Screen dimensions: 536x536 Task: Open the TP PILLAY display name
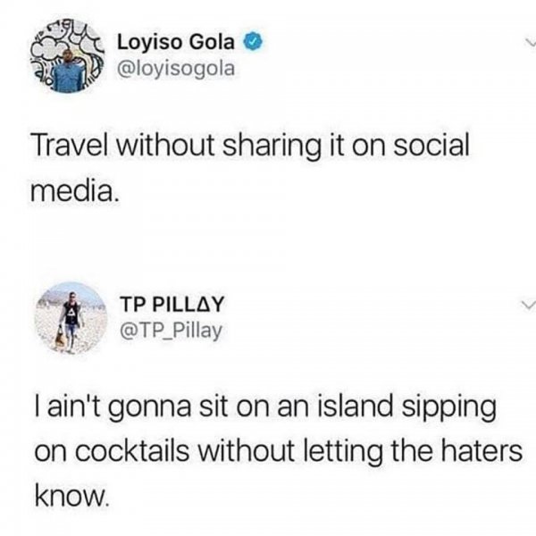click(172, 304)
